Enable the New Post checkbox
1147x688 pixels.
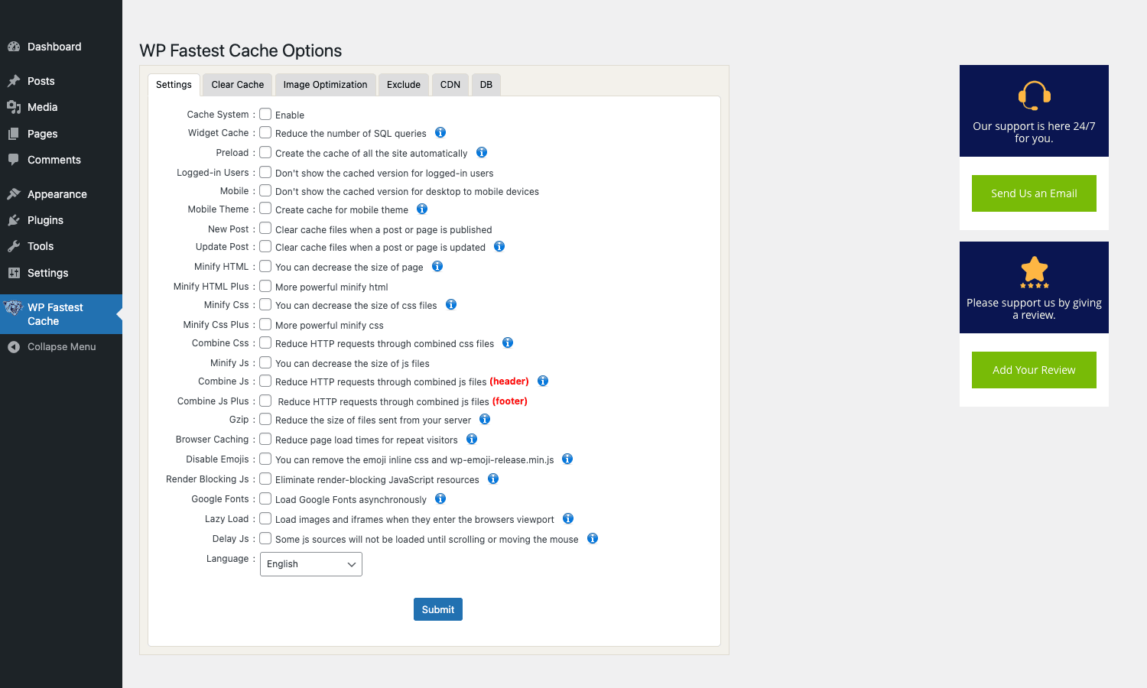(x=265, y=228)
